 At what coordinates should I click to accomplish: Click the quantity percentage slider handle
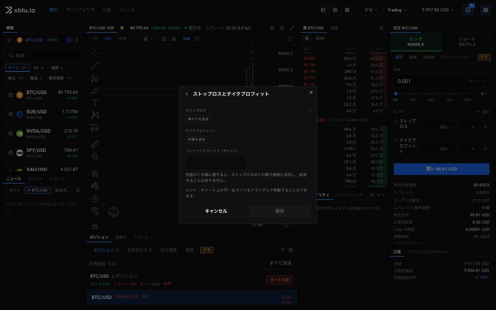coord(396,94)
